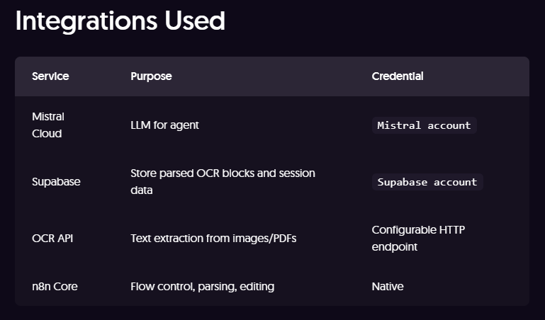The height and width of the screenshot is (320, 545).
Task: Click the word data under Store parsed
Action: (x=142, y=190)
